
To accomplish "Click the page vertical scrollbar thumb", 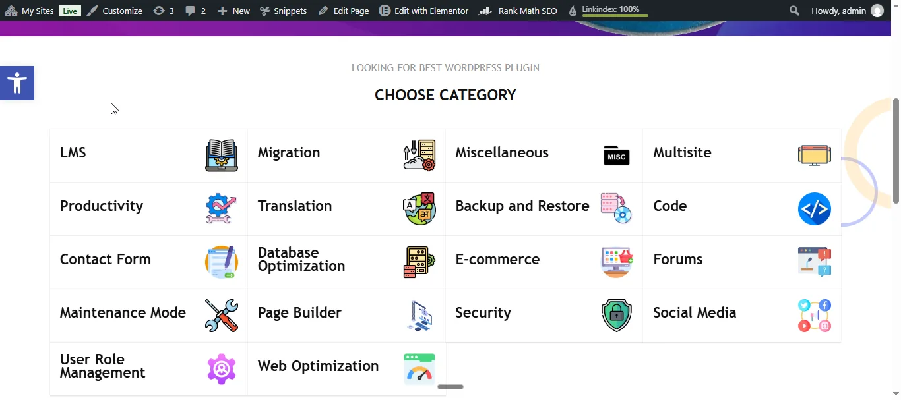I will [896, 150].
